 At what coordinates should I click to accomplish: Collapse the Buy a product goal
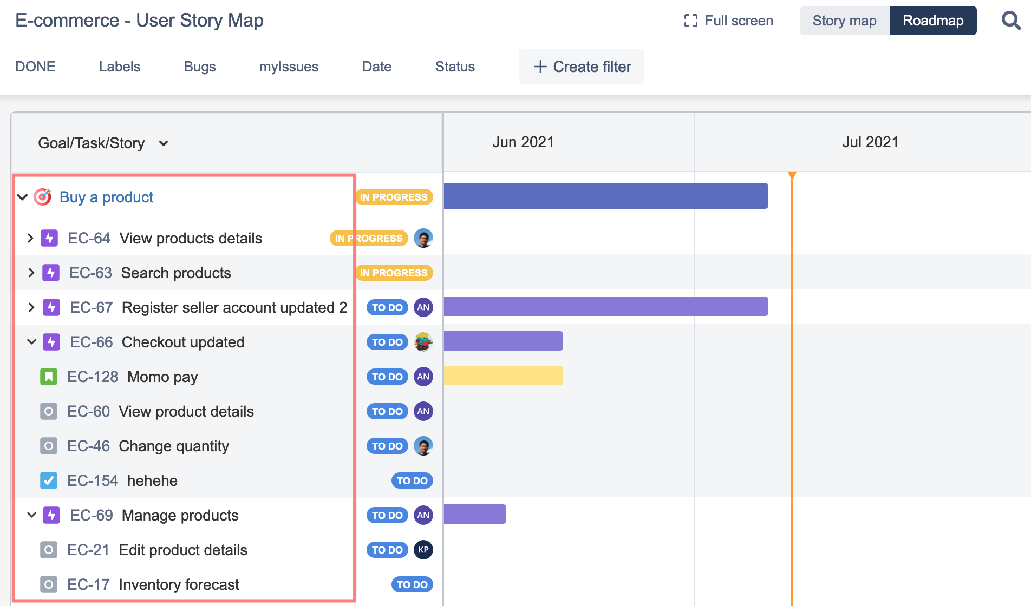coord(22,197)
